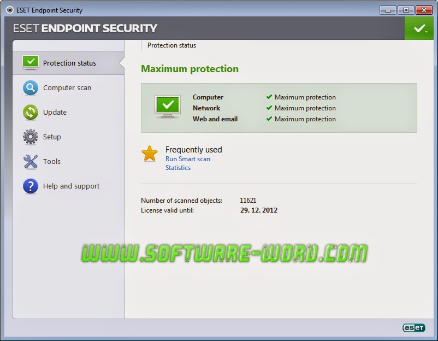This screenshot has height=341, width=438.
Task: Click the ESET logo at bottom right
Action: (414, 327)
